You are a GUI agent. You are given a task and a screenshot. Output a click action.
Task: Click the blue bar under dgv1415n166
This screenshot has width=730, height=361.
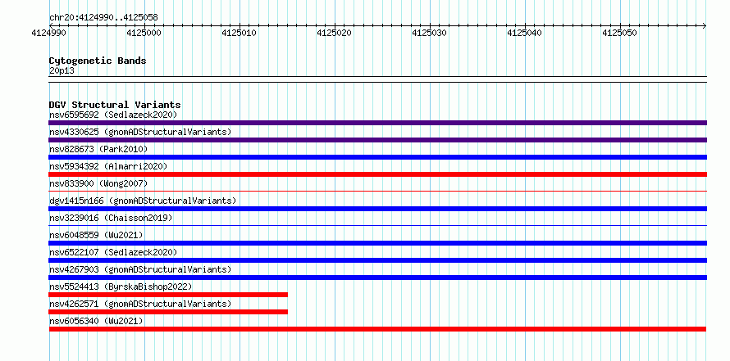[377, 209]
